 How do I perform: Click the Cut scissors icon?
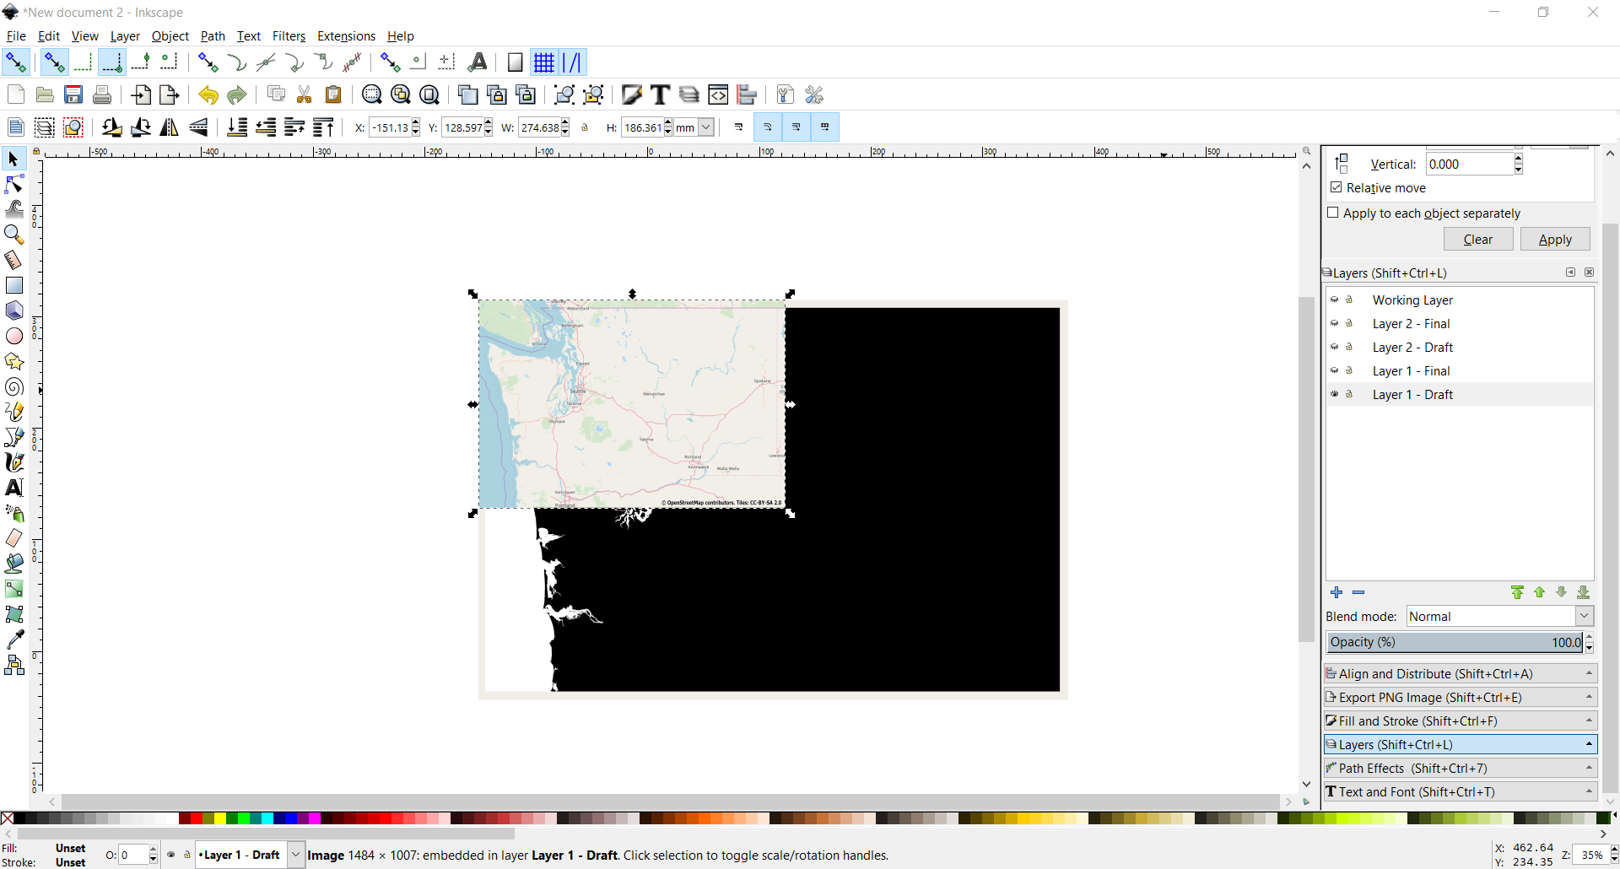(x=305, y=94)
